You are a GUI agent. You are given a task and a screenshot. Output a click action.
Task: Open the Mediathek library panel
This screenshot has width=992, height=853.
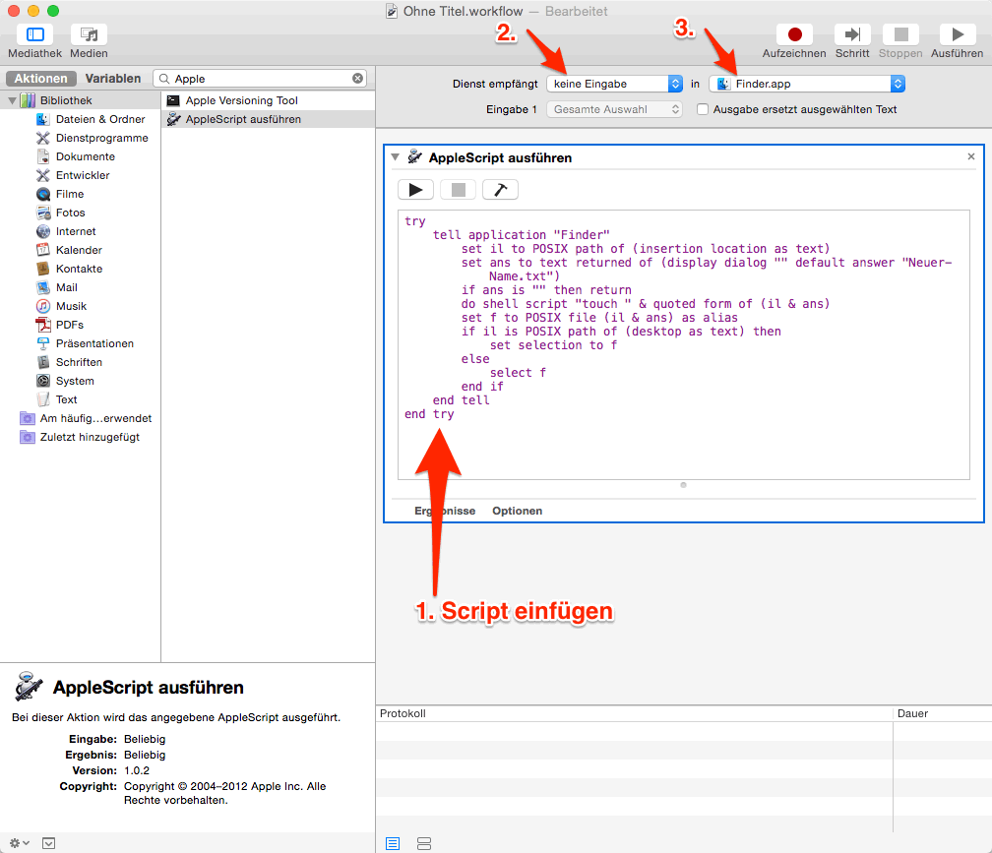(x=34, y=35)
